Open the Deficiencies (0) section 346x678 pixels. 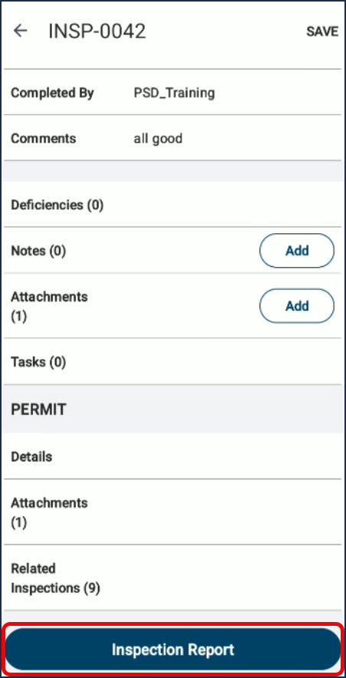tap(172, 205)
